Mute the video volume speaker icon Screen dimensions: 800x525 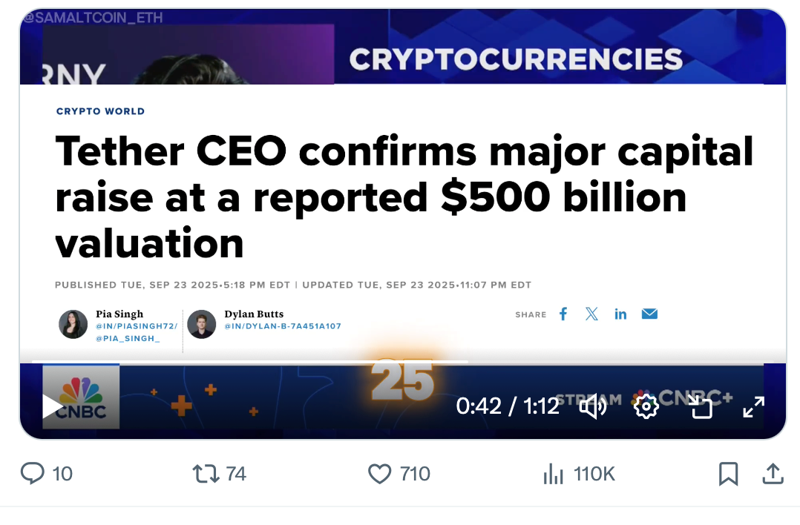click(592, 406)
